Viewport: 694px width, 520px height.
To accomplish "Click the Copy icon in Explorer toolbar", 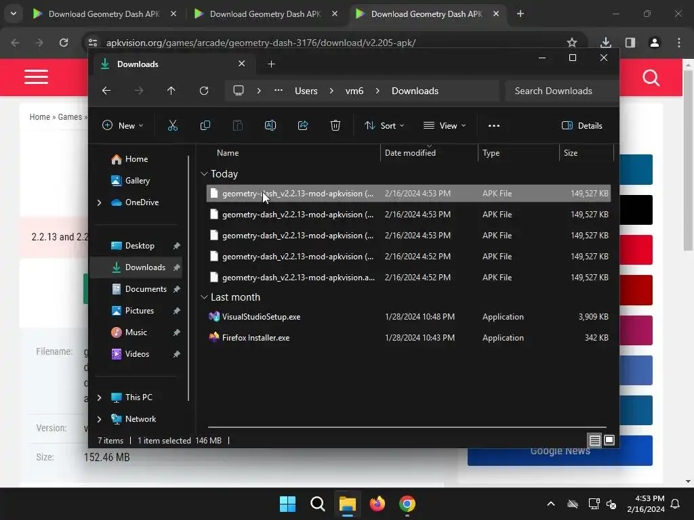I will pos(205,125).
